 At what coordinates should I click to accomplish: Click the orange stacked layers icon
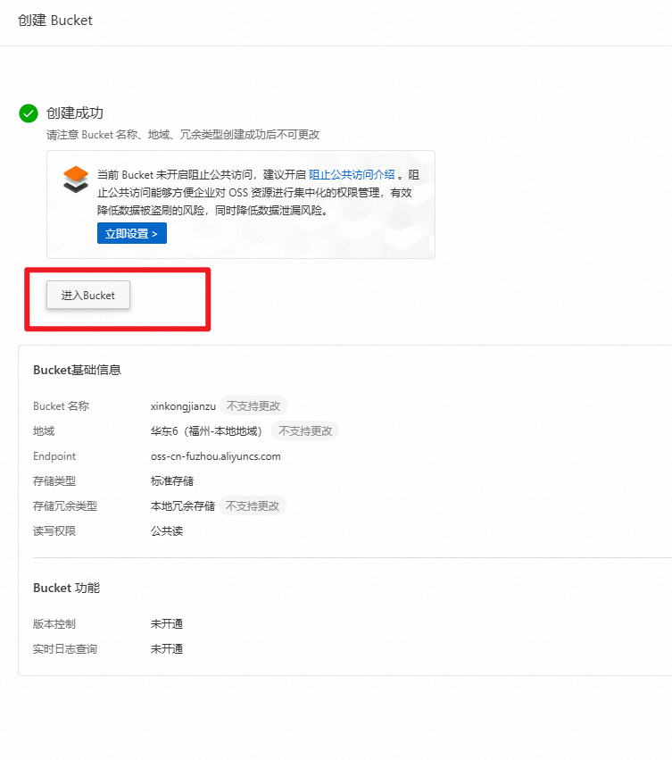click(76, 180)
